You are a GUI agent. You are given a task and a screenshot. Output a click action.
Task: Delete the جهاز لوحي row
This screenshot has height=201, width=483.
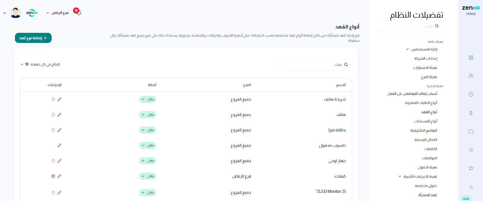[x=53, y=161]
